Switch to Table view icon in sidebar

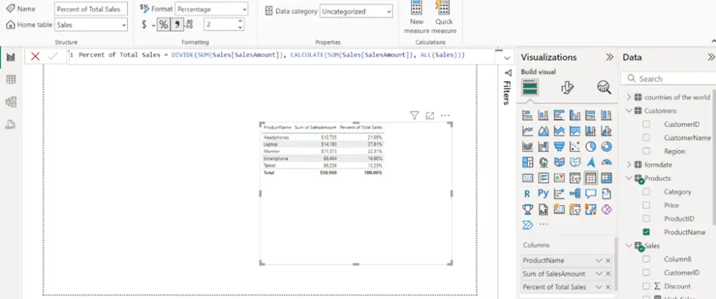pos(11,80)
